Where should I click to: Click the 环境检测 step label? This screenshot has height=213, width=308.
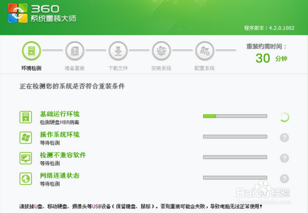pos(31,68)
